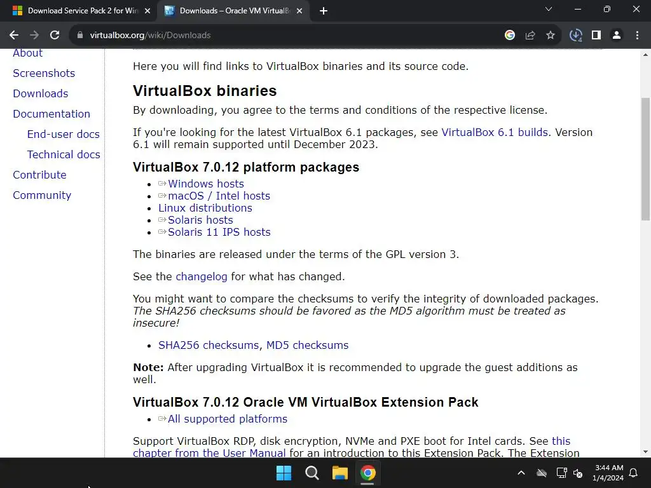The height and width of the screenshot is (488, 651).
Task: Open Documentation in the sidebar
Action: [x=51, y=114]
